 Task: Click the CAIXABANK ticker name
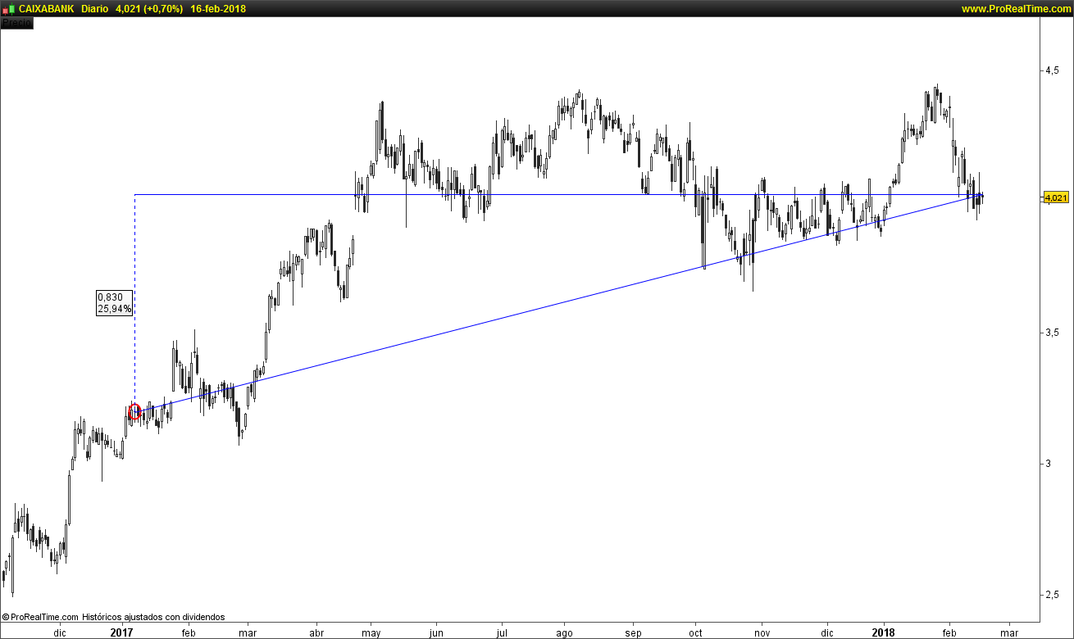pyautogui.click(x=46, y=9)
